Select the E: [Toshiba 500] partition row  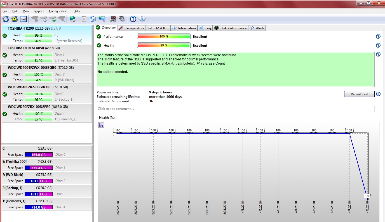pos(47,164)
